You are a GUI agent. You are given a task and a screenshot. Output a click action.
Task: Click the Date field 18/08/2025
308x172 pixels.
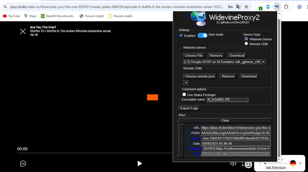click(236, 143)
